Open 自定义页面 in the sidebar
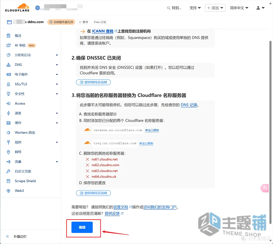The height and width of the screenshot is (244, 273). (x=23, y=171)
